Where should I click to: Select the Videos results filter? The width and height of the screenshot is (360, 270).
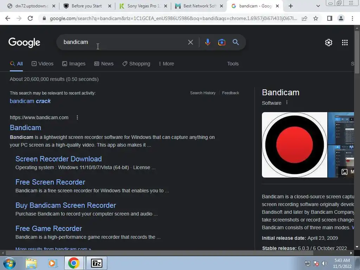tap(43, 64)
